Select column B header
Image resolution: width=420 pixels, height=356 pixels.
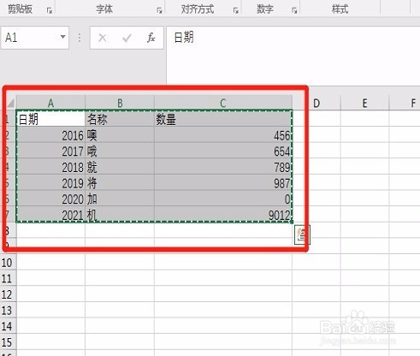click(120, 103)
